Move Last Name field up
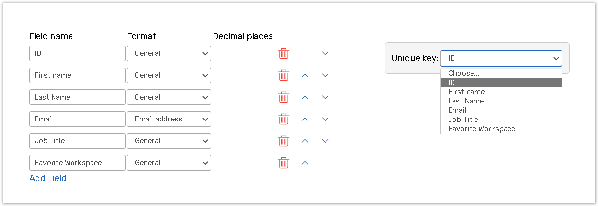Image resolution: width=598 pixels, height=206 pixels. [305, 97]
